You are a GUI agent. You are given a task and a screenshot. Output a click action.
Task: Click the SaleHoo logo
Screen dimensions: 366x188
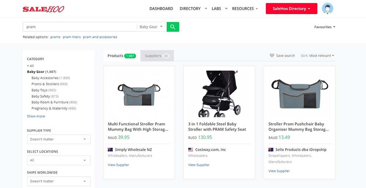[43, 9]
